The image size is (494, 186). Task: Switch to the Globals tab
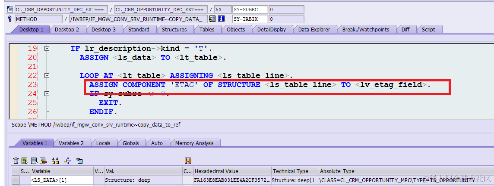(x=130, y=143)
